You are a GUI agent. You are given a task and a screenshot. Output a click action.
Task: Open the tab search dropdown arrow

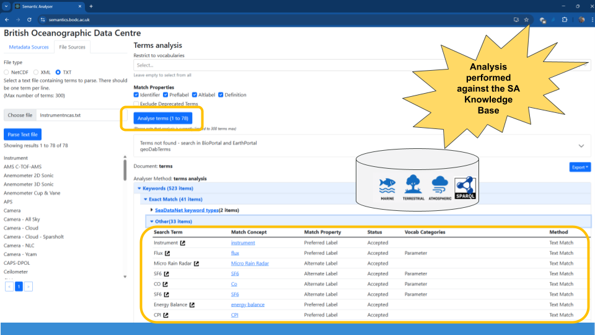(x=6, y=6)
